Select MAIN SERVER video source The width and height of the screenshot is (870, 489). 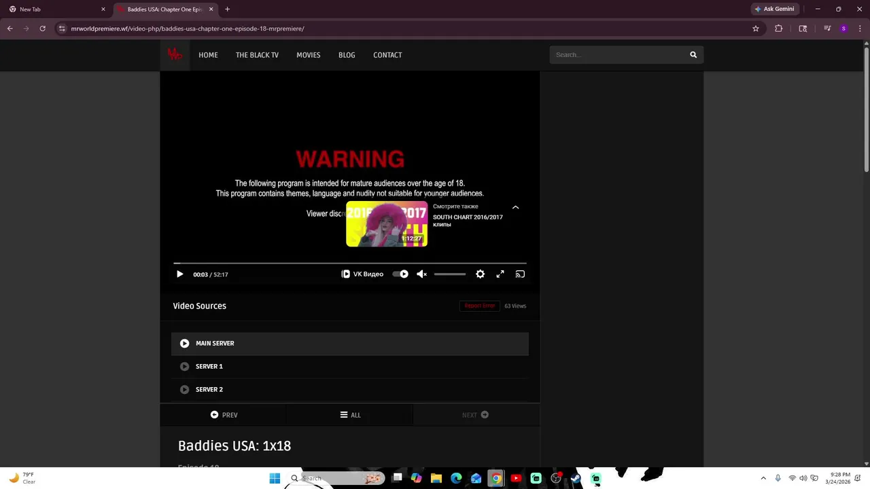click(350, 344)
